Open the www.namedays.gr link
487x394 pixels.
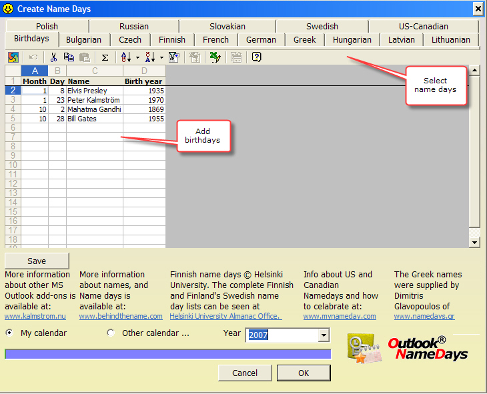click(x=424, y=317)
